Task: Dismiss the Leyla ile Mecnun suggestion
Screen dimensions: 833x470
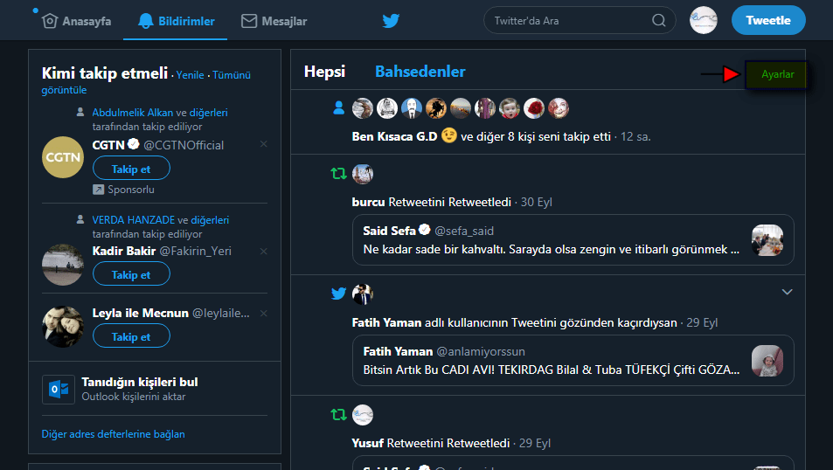Action: coord(264,313)
